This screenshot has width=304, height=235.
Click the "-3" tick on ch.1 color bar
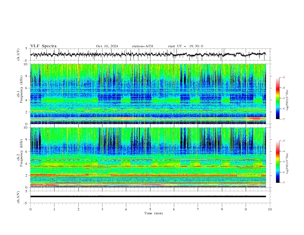(283, 77)
